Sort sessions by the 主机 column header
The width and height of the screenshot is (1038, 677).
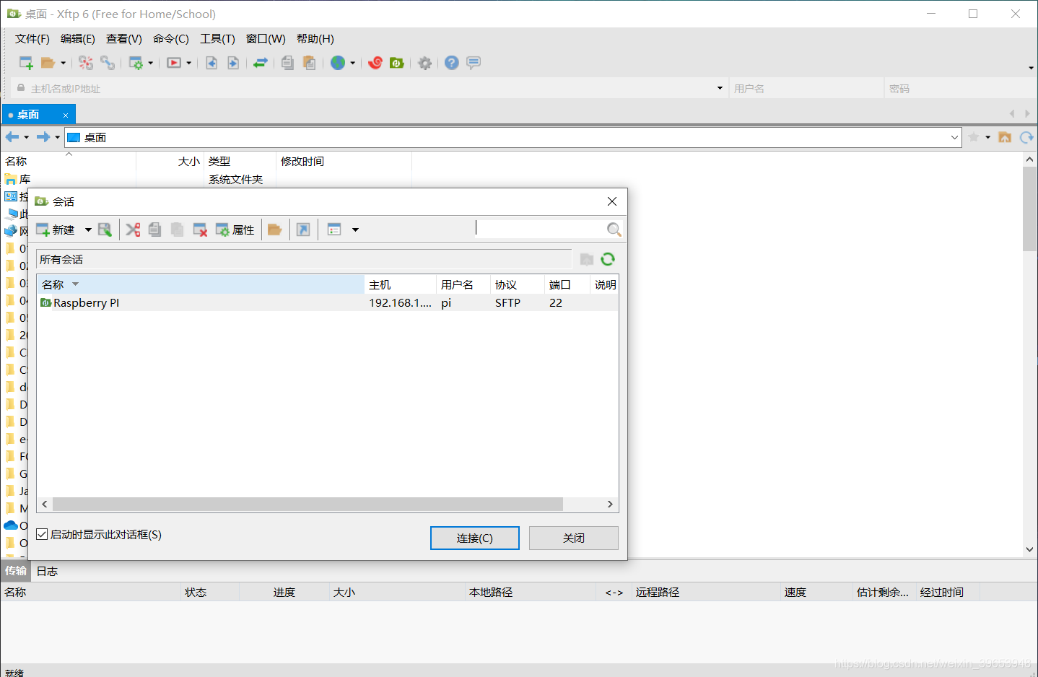(x=400, y=284)
